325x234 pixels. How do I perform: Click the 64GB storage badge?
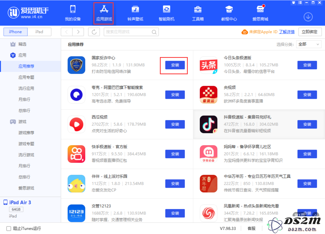click(16, 210)
